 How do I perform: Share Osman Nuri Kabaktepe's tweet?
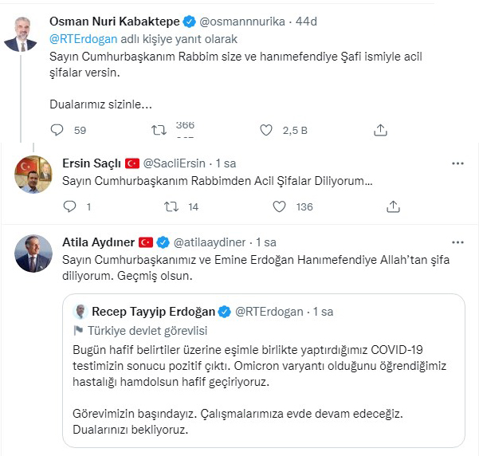tap(380, 130)
